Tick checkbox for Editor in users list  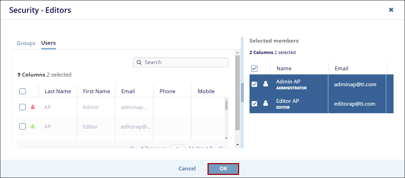(x=23, y=127)
